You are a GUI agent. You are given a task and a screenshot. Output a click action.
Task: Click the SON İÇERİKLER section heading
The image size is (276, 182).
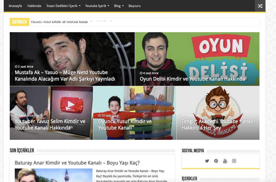(22, 151)
